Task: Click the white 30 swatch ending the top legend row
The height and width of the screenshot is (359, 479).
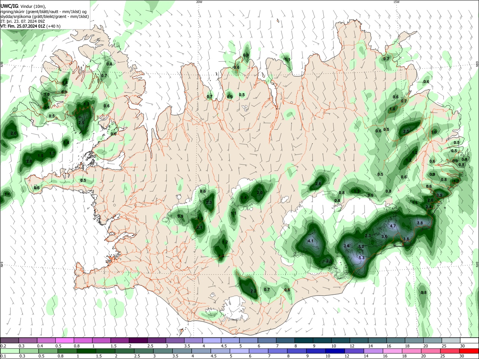Action: click(x=469, y=341)
